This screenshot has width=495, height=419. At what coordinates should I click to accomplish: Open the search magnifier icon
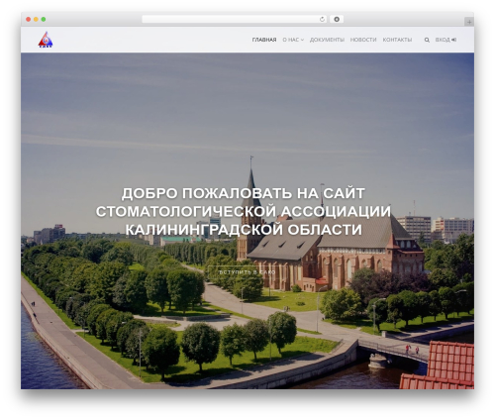pos(427,40)
